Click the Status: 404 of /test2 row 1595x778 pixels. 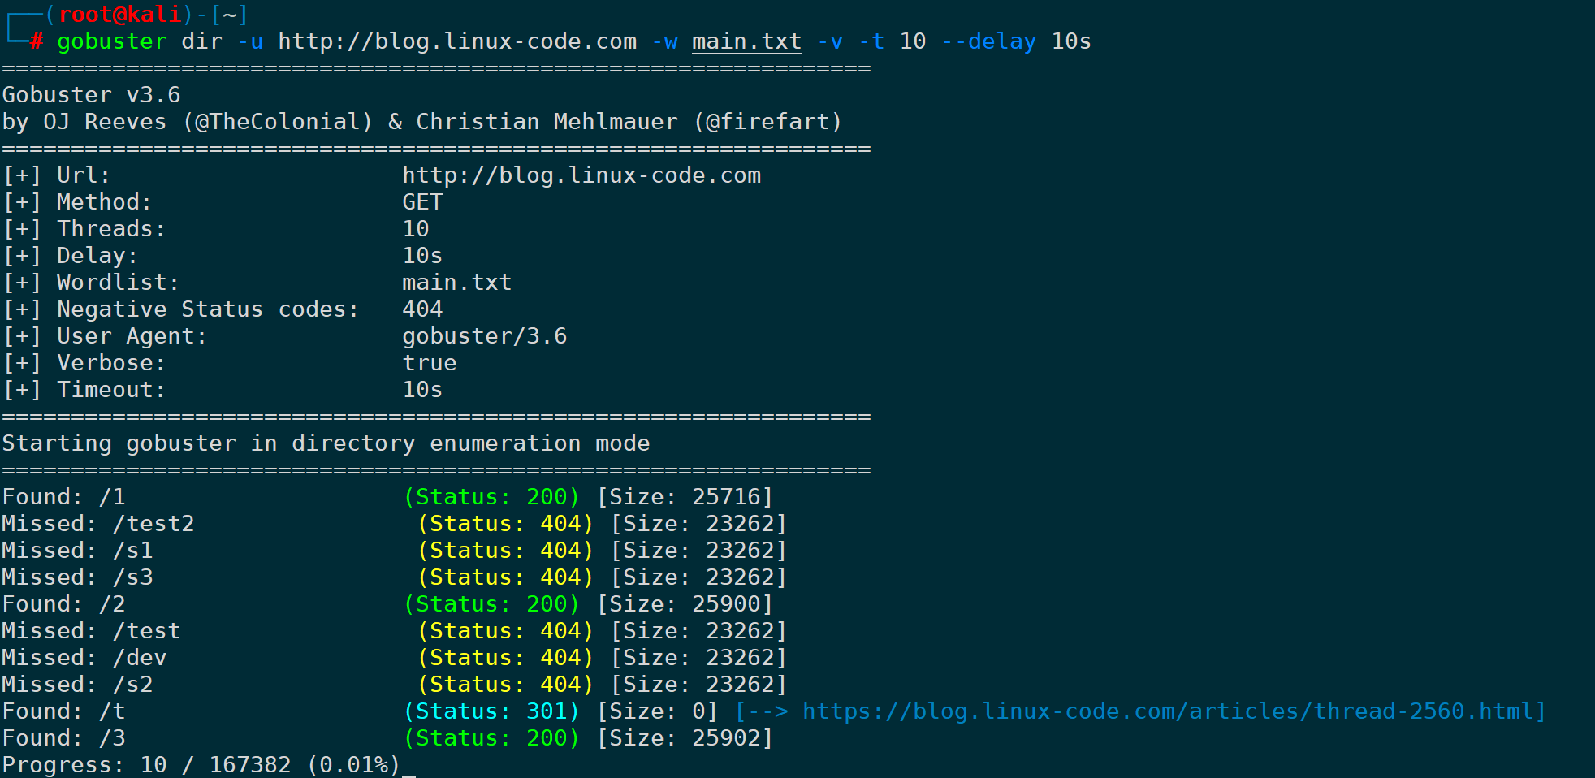click(x=505, y=524)
